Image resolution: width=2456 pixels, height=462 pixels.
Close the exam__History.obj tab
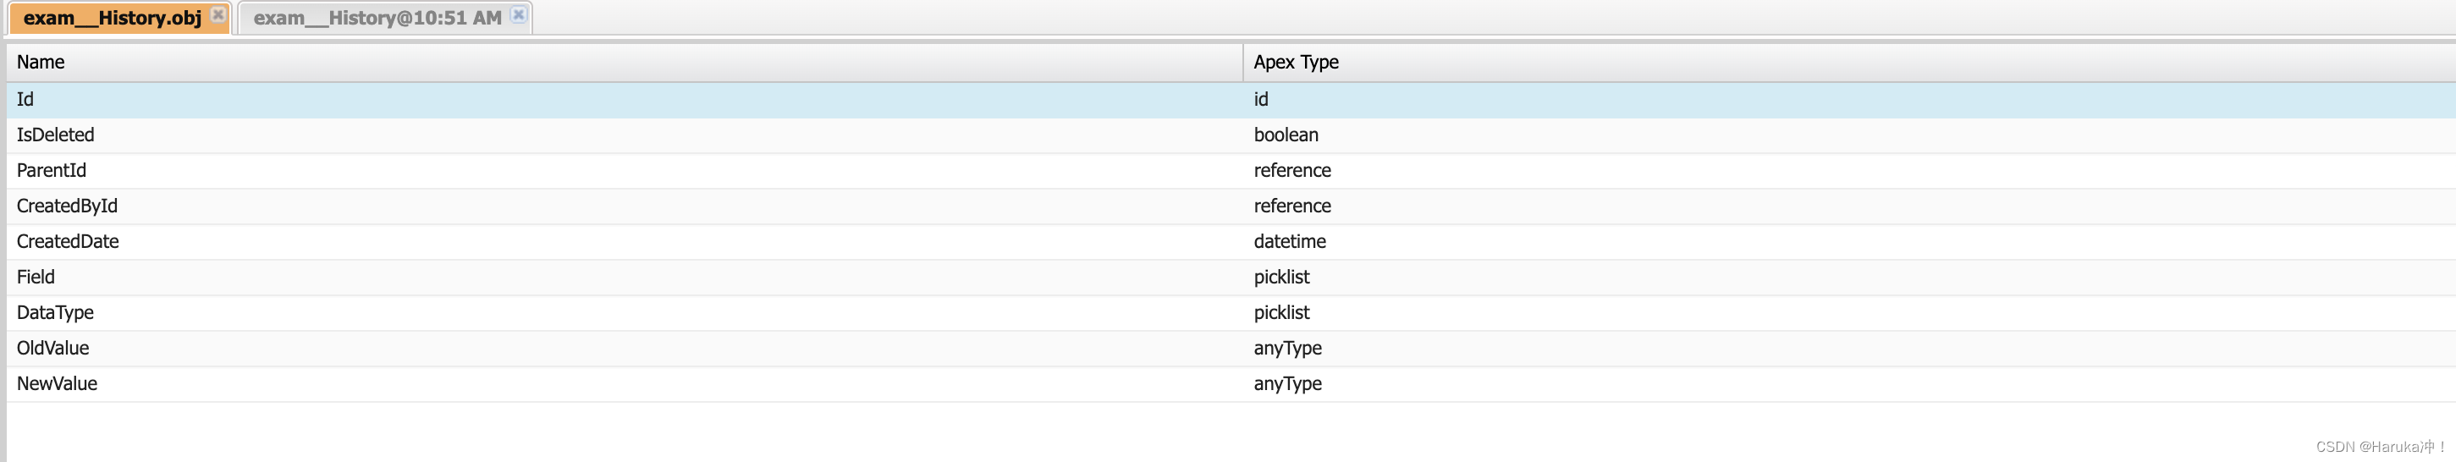click(x=218, y=14)
